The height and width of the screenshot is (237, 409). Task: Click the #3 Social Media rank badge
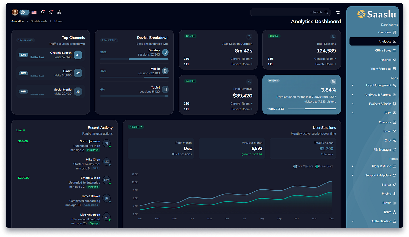click(78, 92)
